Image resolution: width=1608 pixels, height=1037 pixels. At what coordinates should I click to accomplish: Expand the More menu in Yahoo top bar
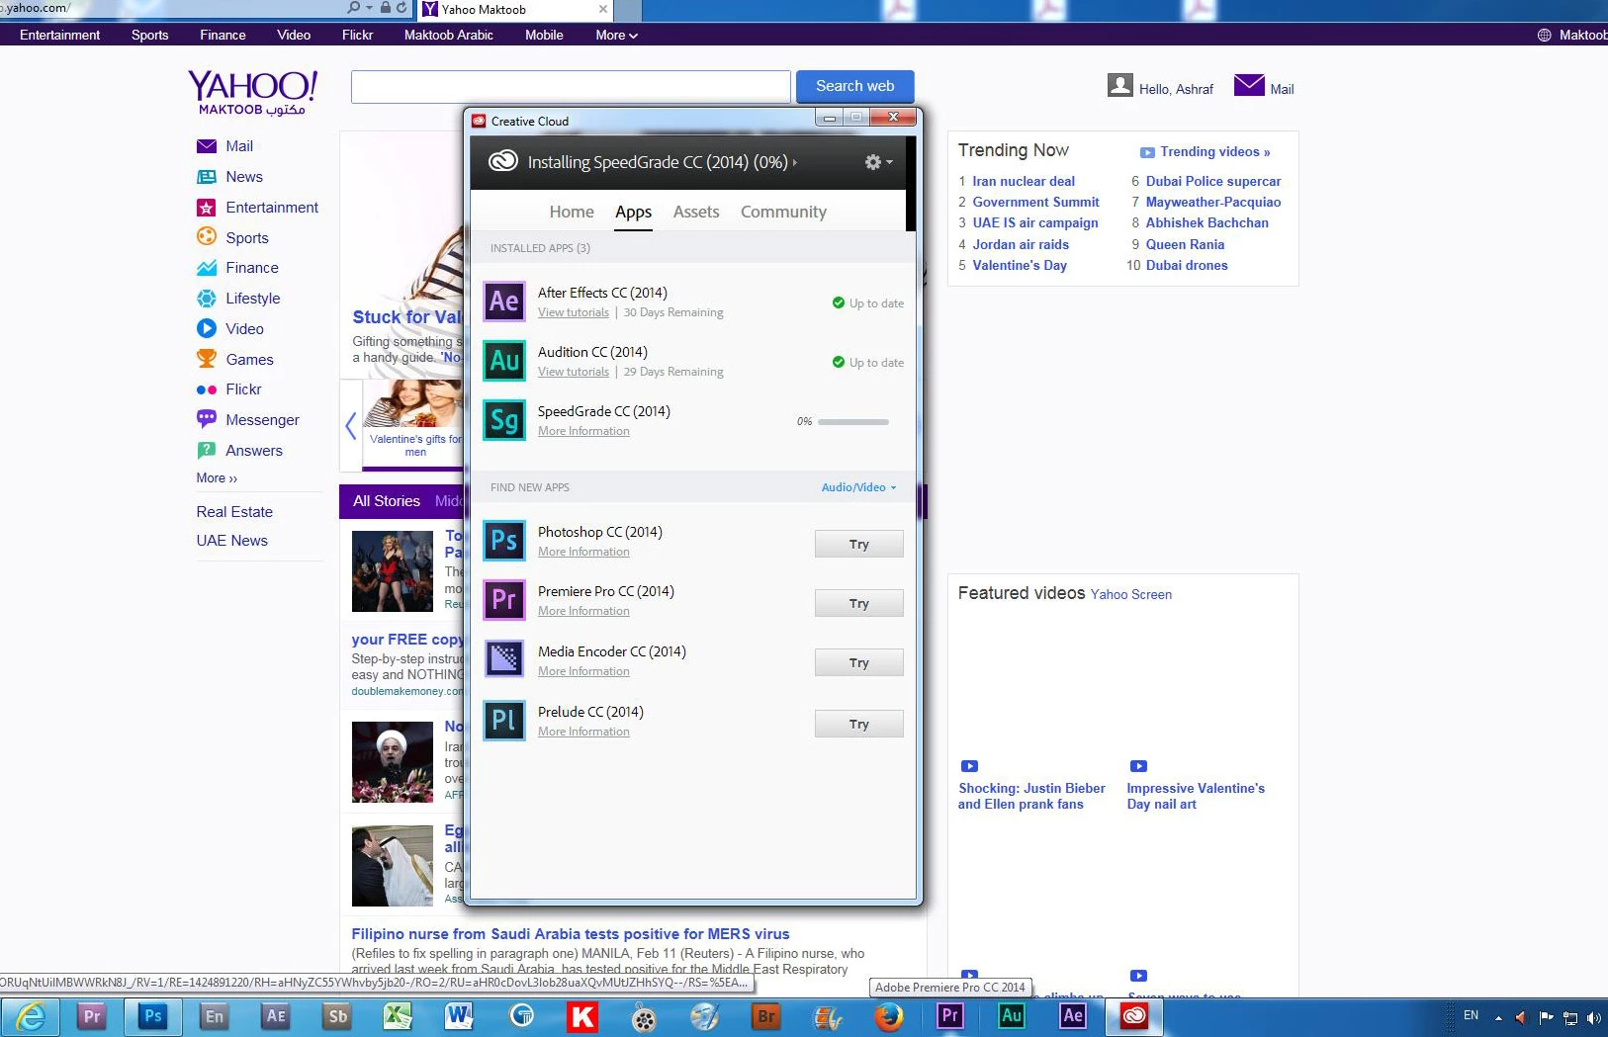click(616, 35)
